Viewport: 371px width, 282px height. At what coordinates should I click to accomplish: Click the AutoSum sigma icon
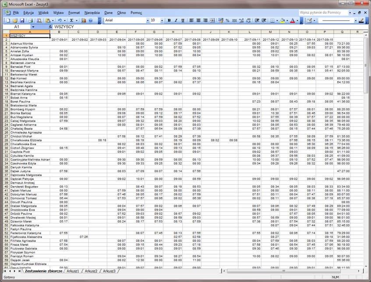[71, 21]
